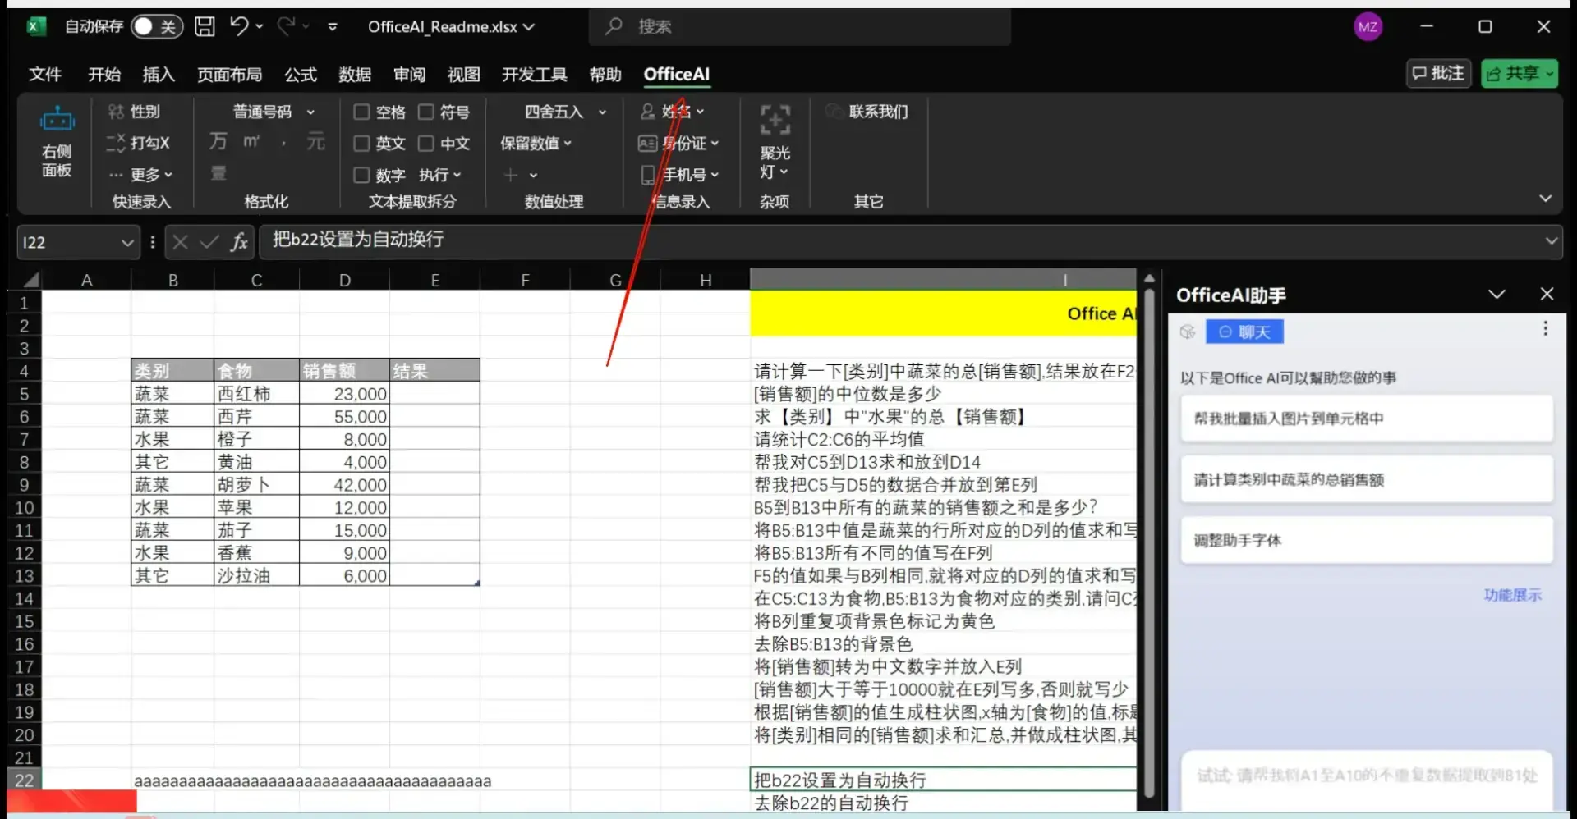The width and height of the screenshot is (1577, 819).
Task: Select the 聊天 tab in OfficeAI助手 panel
Action: click(x=1244, y=332)
